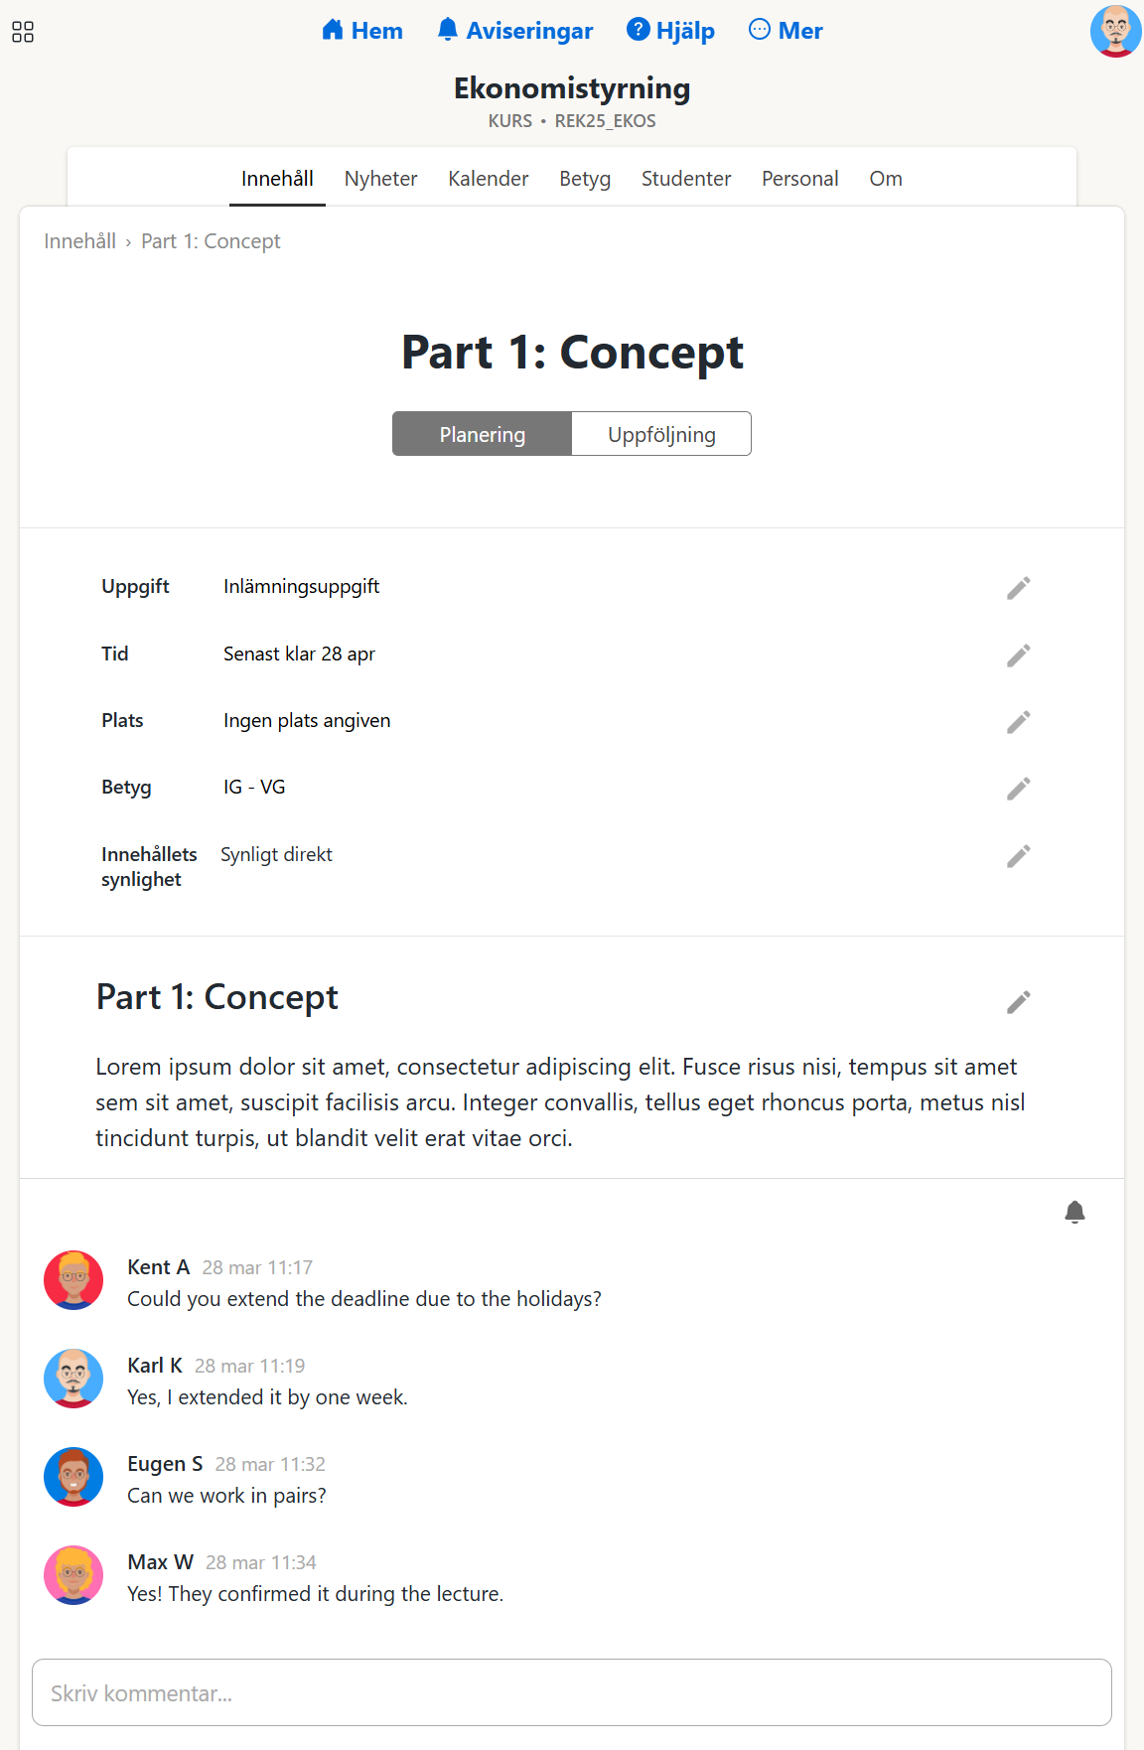Open user profile avatar in header
This screenshot has width=1144, height=1750.
tap(1115, 31)
